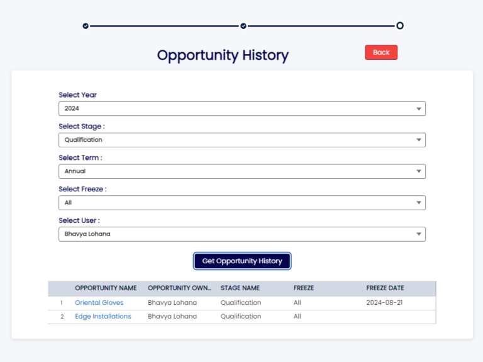483x362 pixels.
Task: Expand the Select Stage dropdown
Action: (x=241, y=140)
